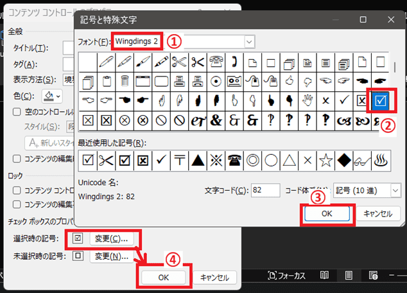Screen dimensions: 407x293
Task: Enable the コンテンツの編集 checkbox above ロック
Action: tap(17, 159)
